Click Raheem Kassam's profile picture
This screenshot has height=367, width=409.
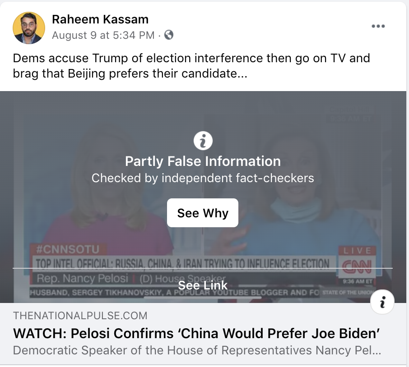pos(29,28)
